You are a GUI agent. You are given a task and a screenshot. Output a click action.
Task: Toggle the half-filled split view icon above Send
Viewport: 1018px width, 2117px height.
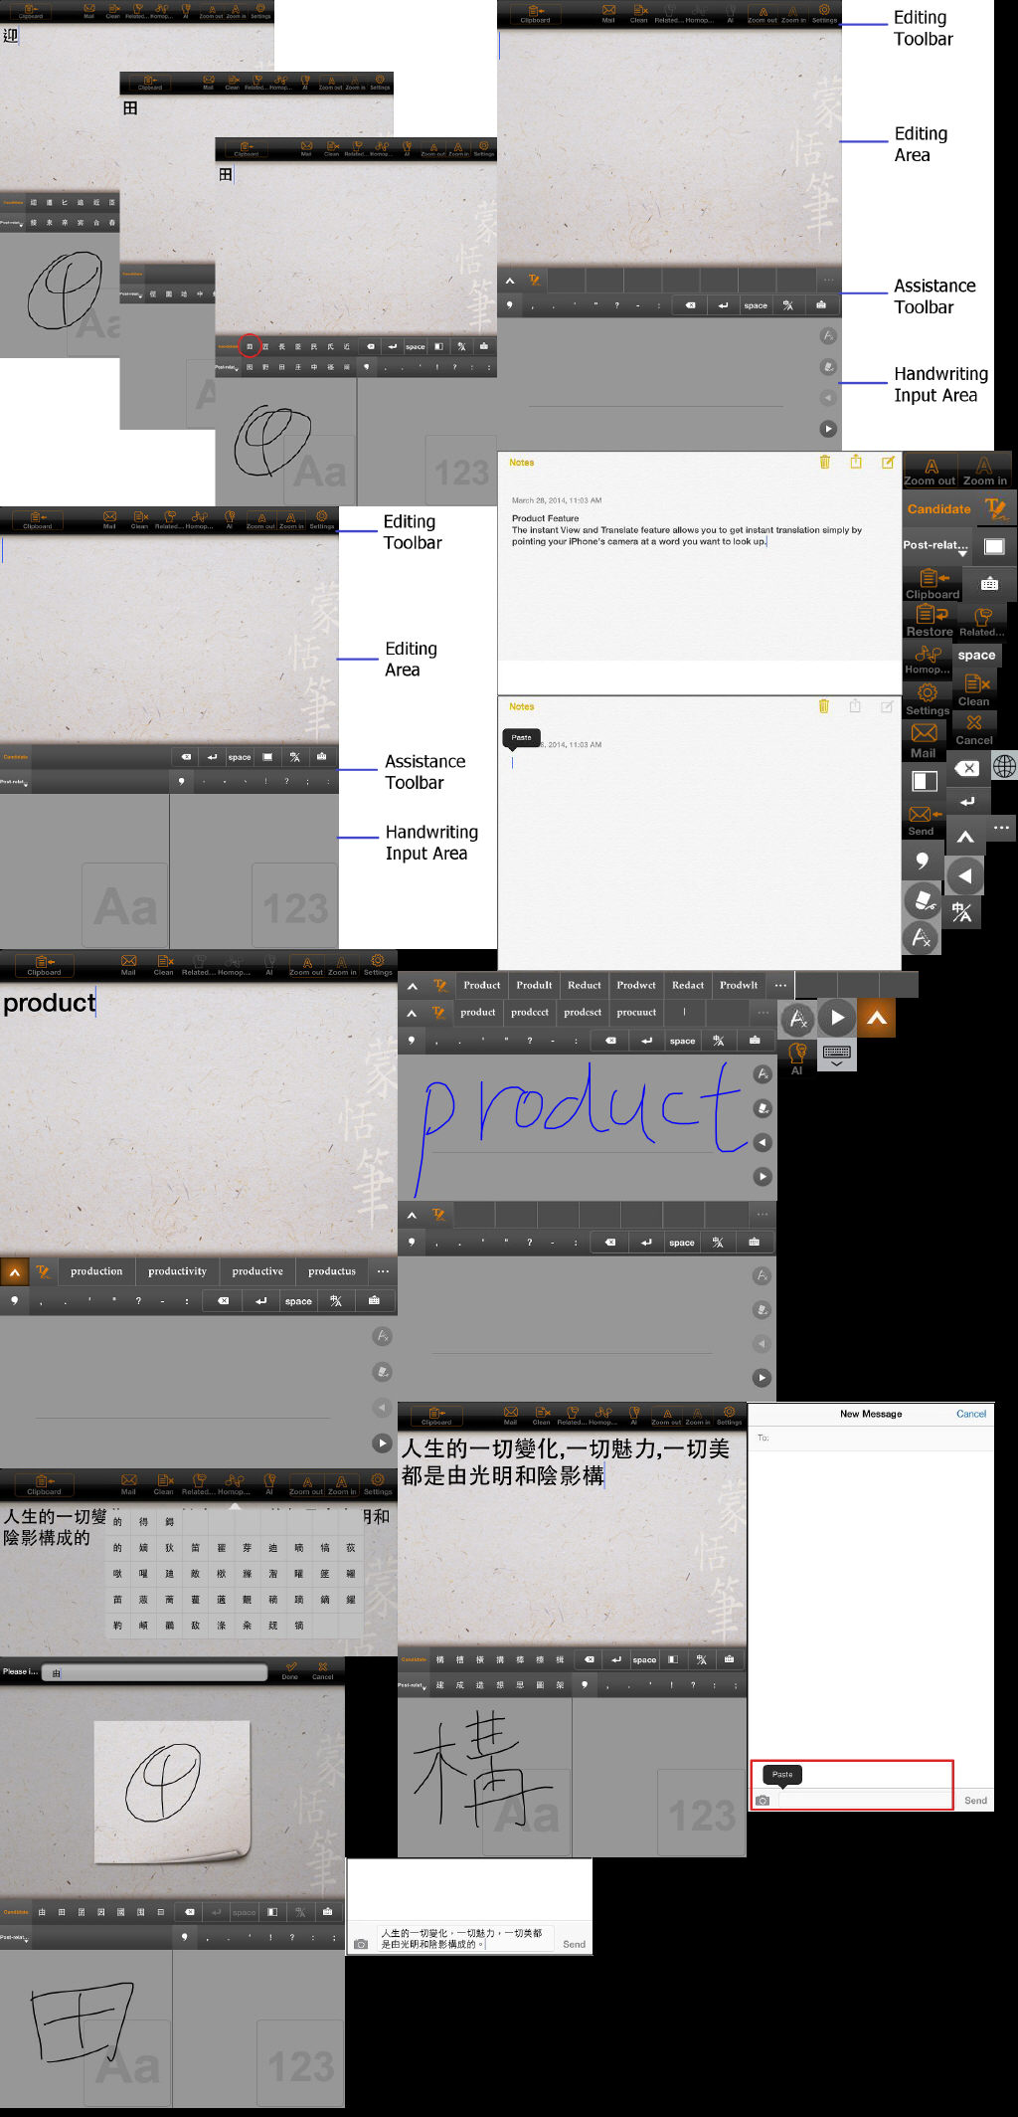pyautogui.click(x=924, y=781)
